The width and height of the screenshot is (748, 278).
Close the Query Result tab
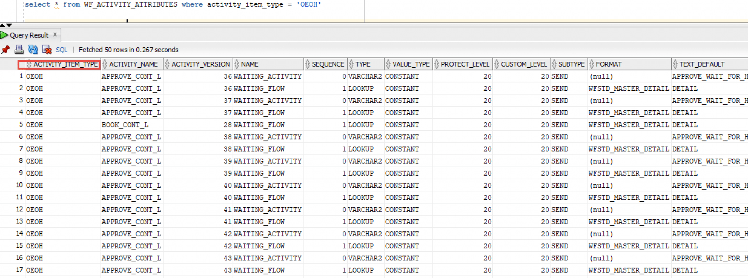tap(55, 35)
